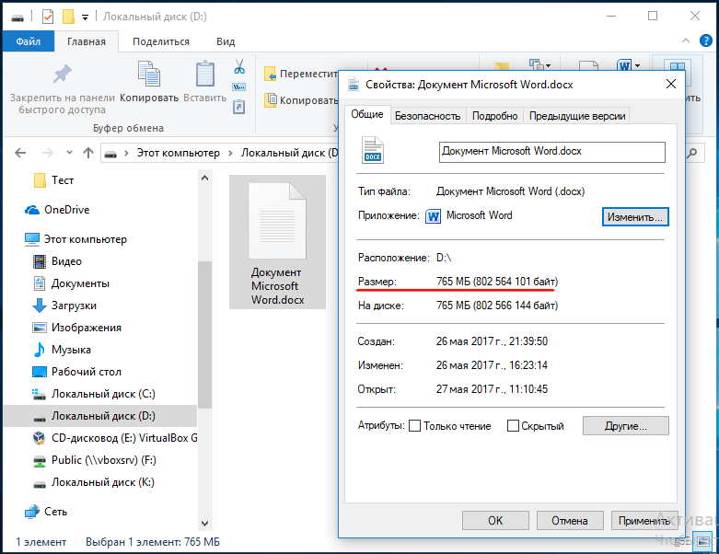Open Тест folder in navigation pane
719x554 pixels.
pyautogui.click(x=53, y=180)
